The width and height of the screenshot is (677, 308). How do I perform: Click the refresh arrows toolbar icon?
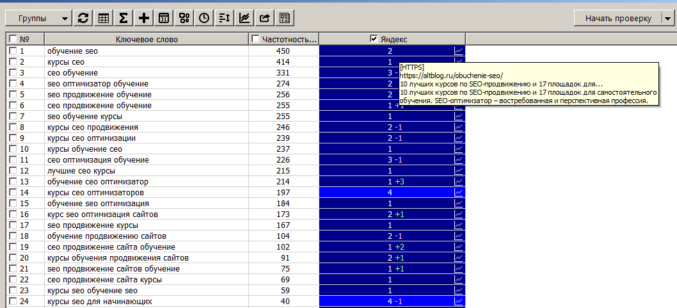(83, 19)
